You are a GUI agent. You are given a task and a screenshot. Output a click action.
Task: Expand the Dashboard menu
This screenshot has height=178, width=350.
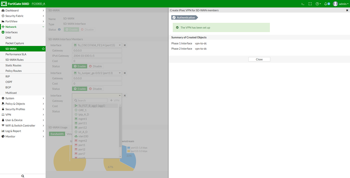coord(23,10)
